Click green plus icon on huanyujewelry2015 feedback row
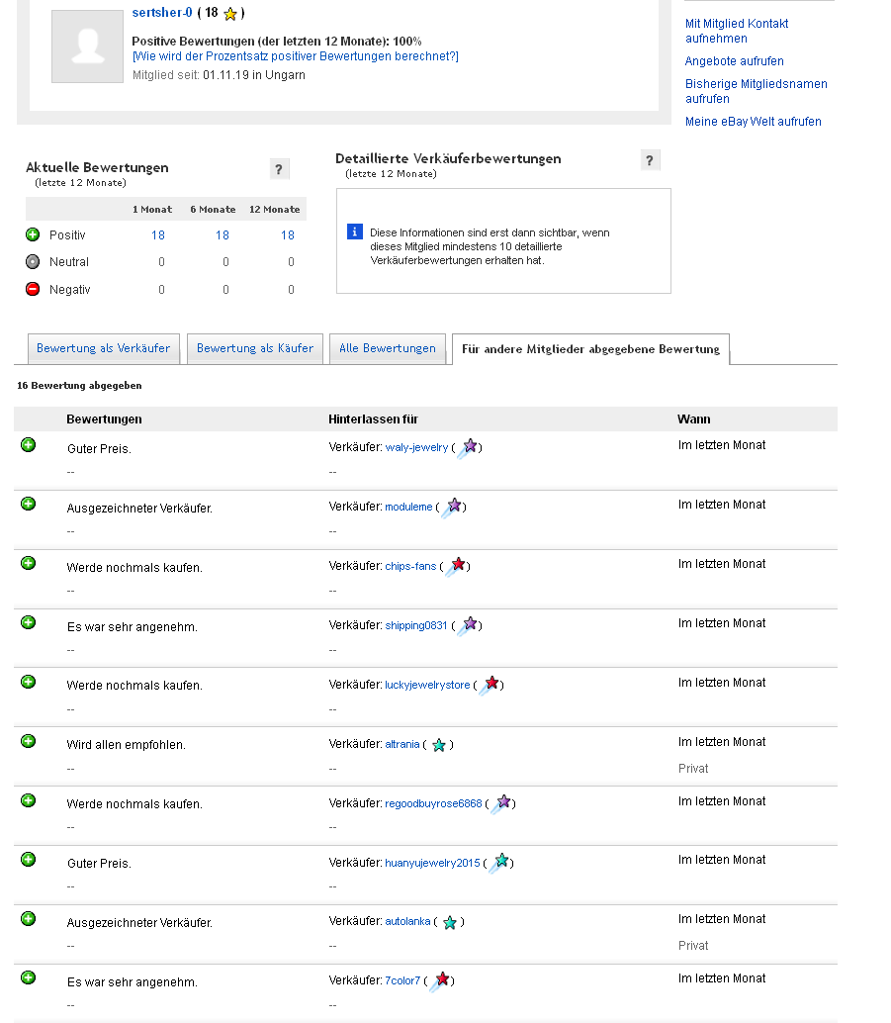Screen dimensions: 891x1023 (28, 859)
